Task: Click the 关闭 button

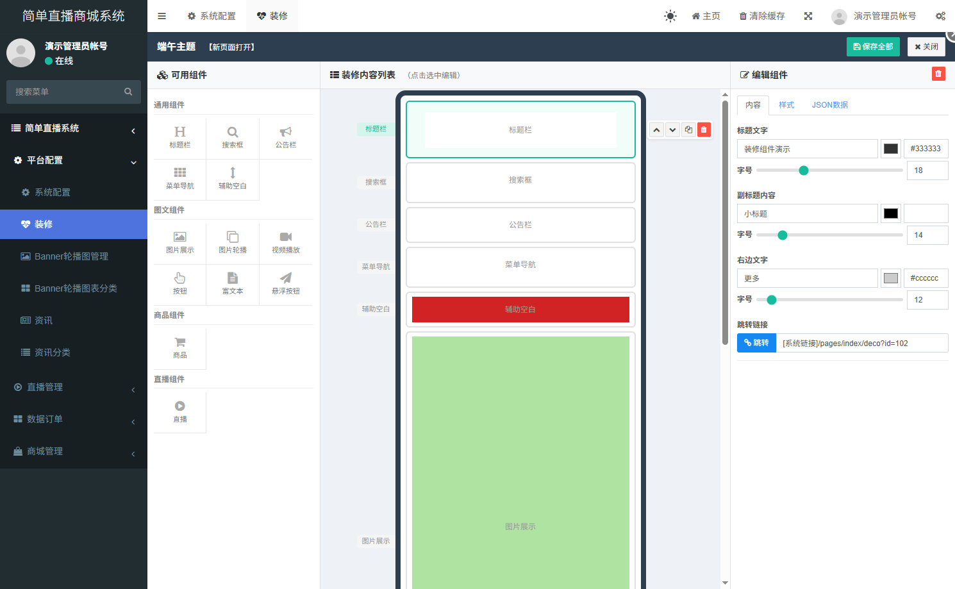Action: tap(926, 47)
